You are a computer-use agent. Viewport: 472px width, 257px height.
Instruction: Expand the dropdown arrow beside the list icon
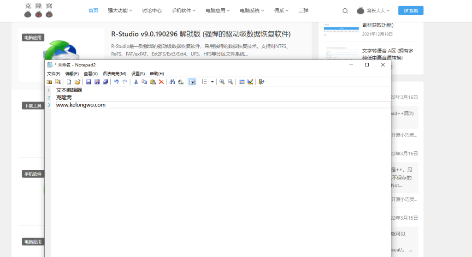[212, 82]
